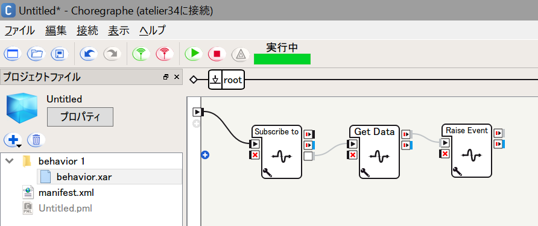This screenshot has width=538, height=226.
Task: Click the onStop input of Raise Event box
Action: point(444,154)
